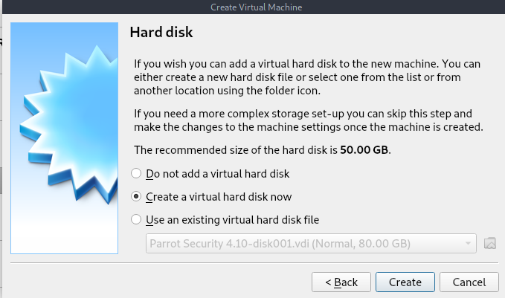Click the paragraph mentioning the folder icon

(307, 77)
